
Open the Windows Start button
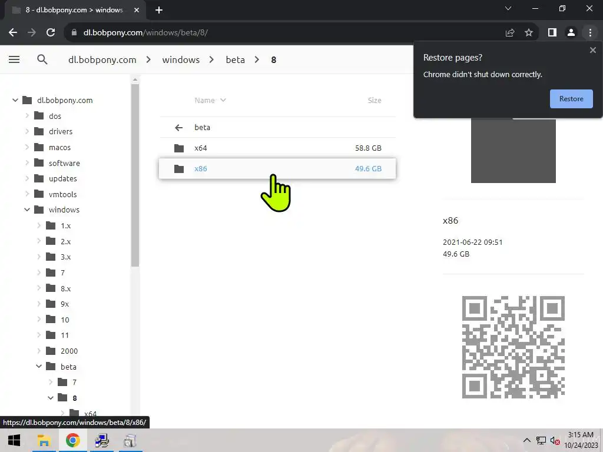click(14, 440)
